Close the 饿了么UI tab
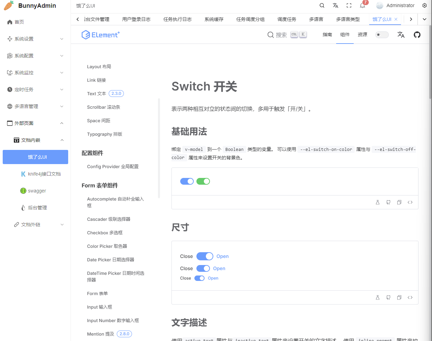This screenshot has height=341, width=432. click(396, 19)
